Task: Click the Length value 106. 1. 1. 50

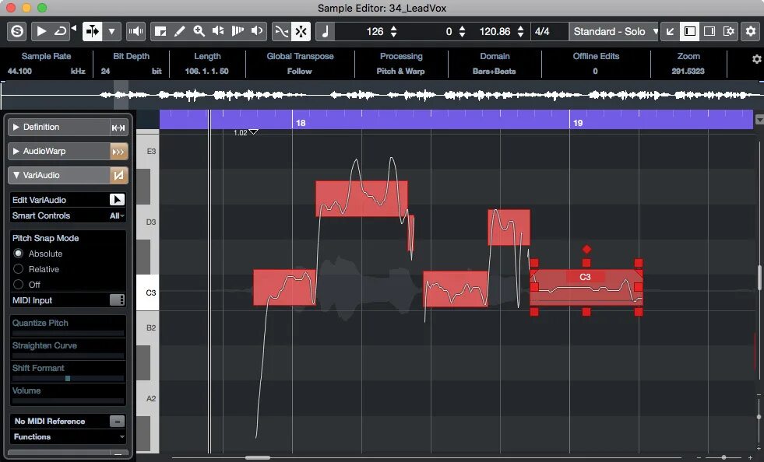Action: [206, 71]
